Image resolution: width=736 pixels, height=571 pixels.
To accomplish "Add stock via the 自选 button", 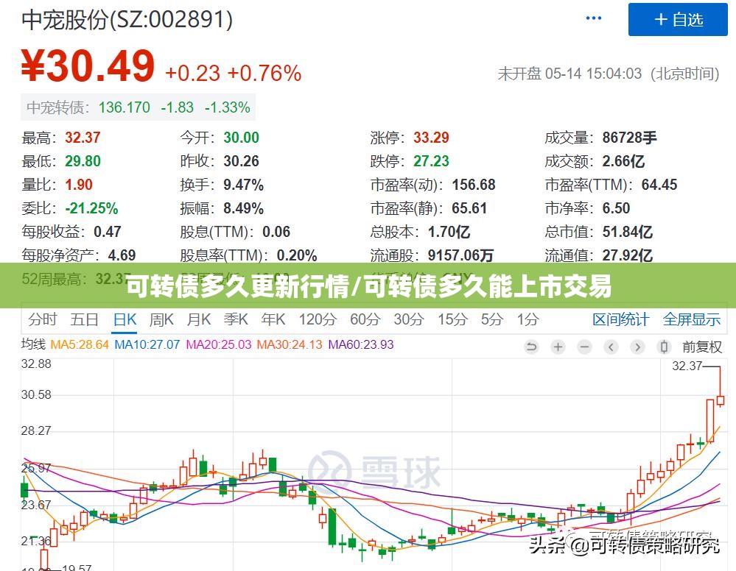I will coord(678,20).
